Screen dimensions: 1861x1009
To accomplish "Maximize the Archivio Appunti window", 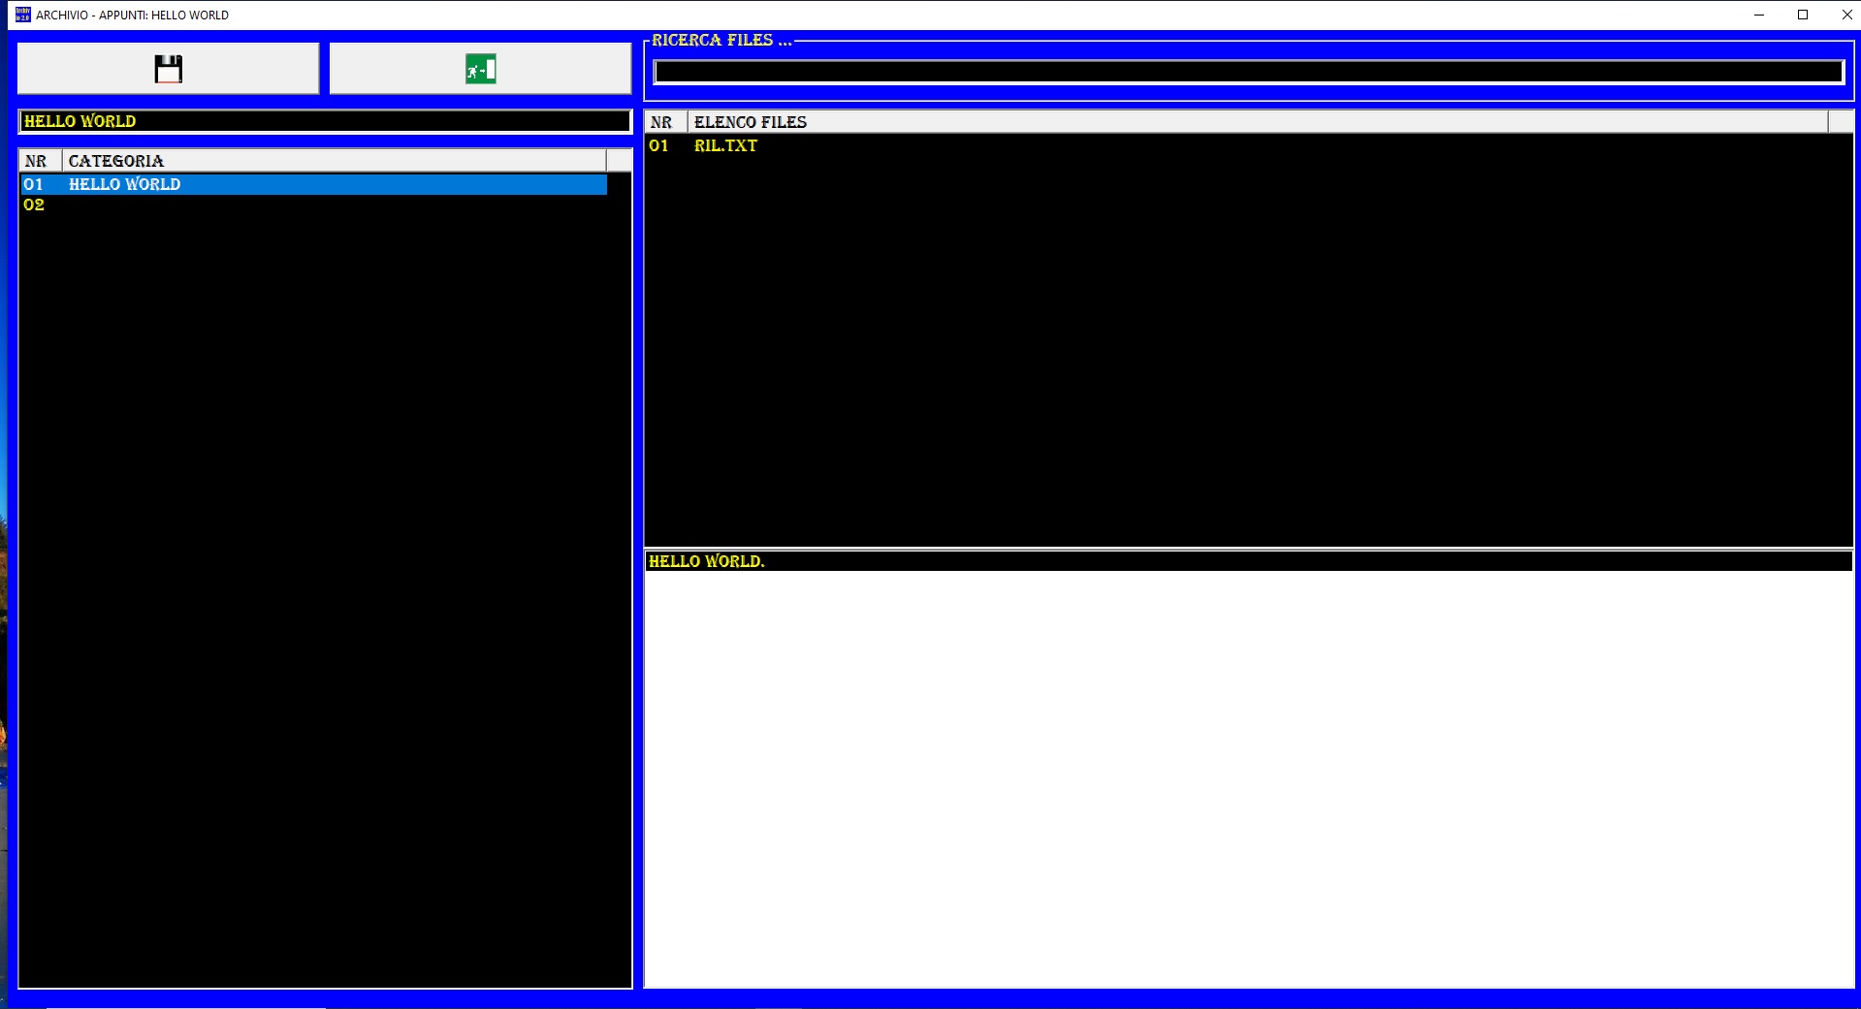I will [x=1803, y=15].
